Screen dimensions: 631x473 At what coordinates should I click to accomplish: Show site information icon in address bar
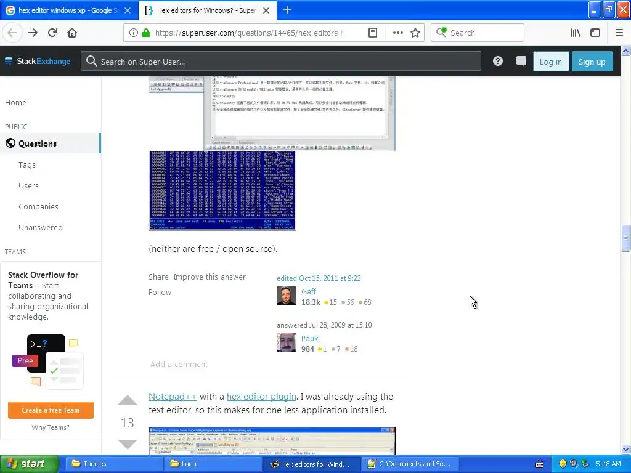pyautogui.click(x=133, y=33)
